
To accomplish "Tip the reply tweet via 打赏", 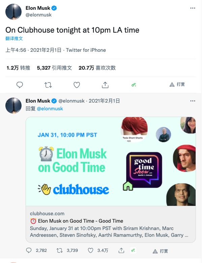I will tap(160, 251).
